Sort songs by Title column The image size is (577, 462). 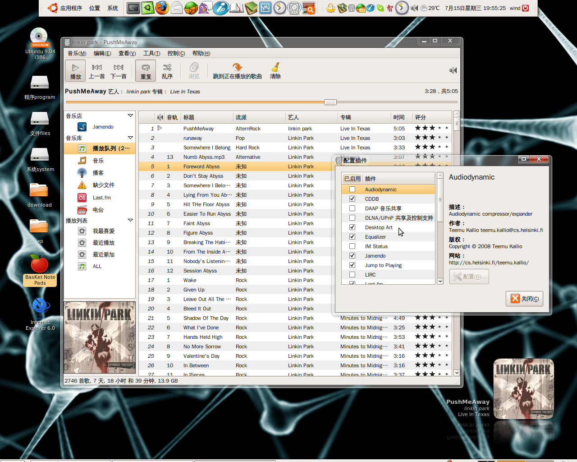pos(206,117)
